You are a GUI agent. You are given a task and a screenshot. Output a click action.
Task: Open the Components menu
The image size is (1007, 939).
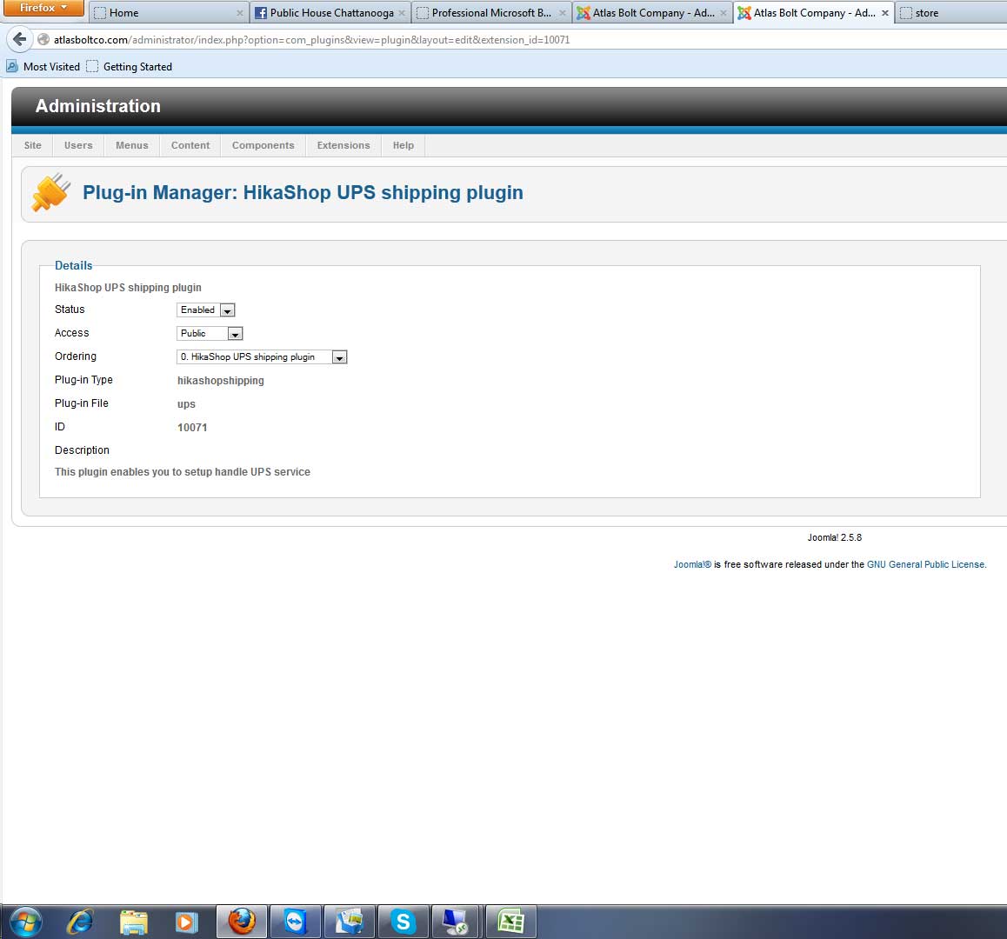[263, 145]
